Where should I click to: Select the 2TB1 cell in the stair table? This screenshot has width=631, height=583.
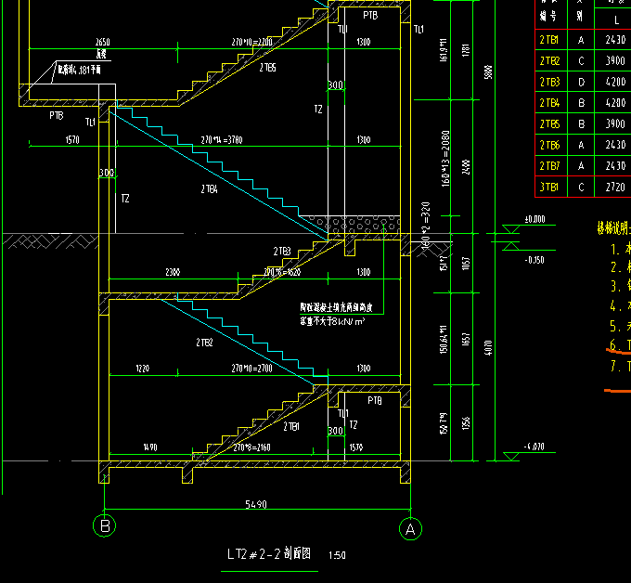point(549,40)
